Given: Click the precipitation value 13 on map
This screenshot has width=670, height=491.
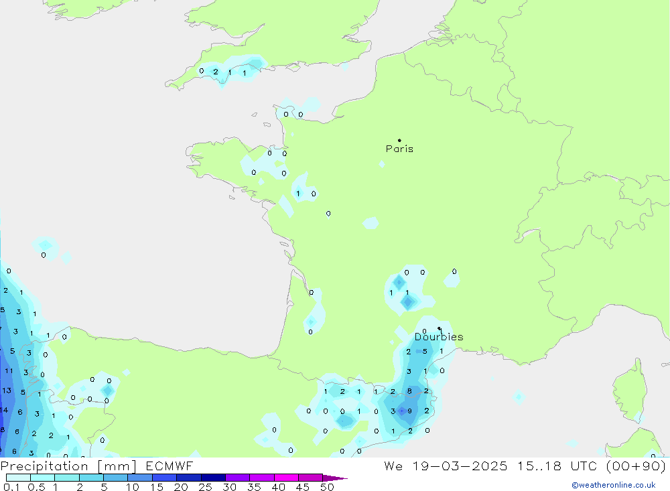Looking at the screenshot, I should tap(7, 391).
